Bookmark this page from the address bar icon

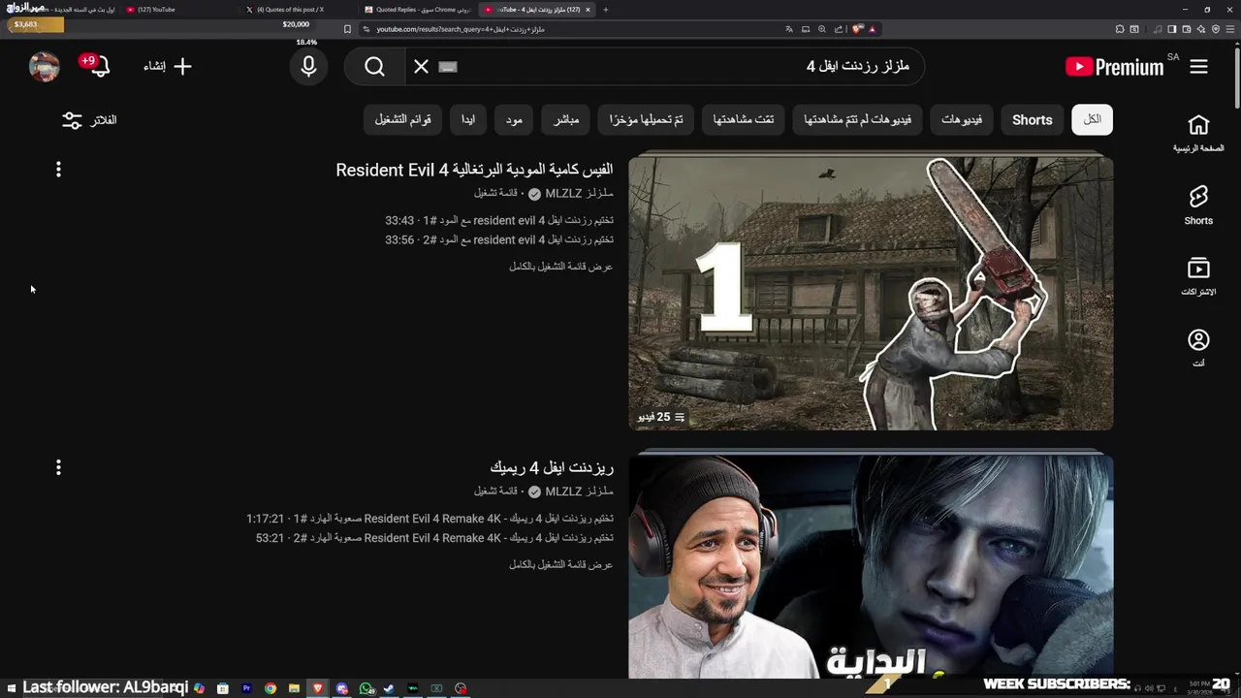[347, 29]
